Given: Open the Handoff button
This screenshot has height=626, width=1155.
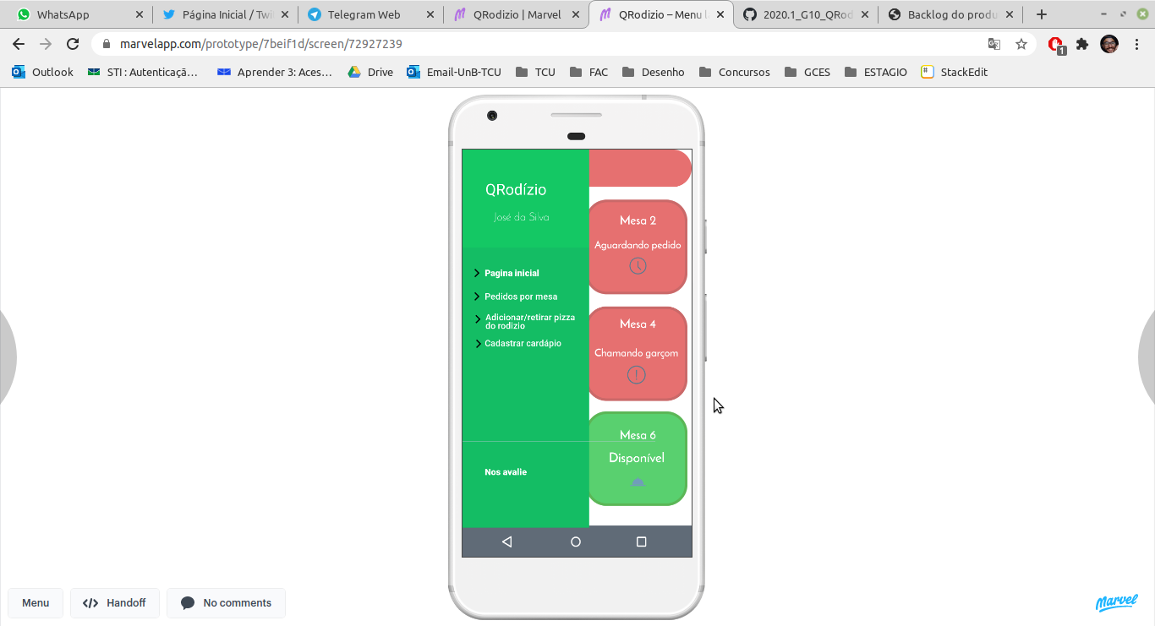Looking at the screenshot, I should coord(114,603).
